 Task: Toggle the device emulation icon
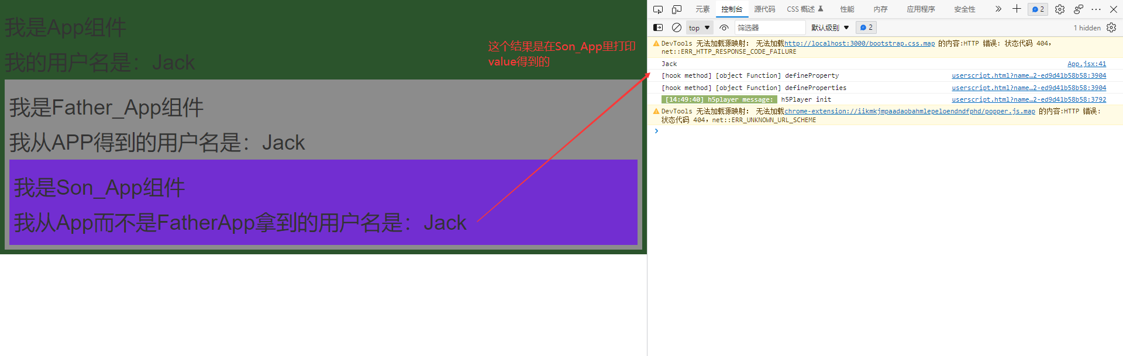pyautogui.click(x=677, y=9)
